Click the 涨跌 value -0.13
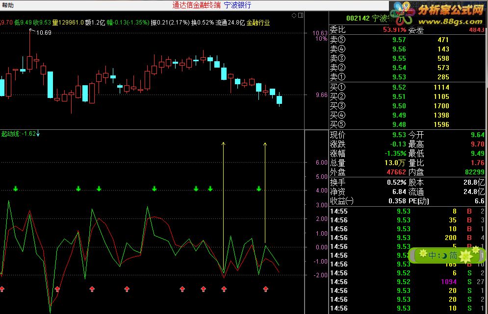The height and width of the screenshot is (314, 488). 398,144
